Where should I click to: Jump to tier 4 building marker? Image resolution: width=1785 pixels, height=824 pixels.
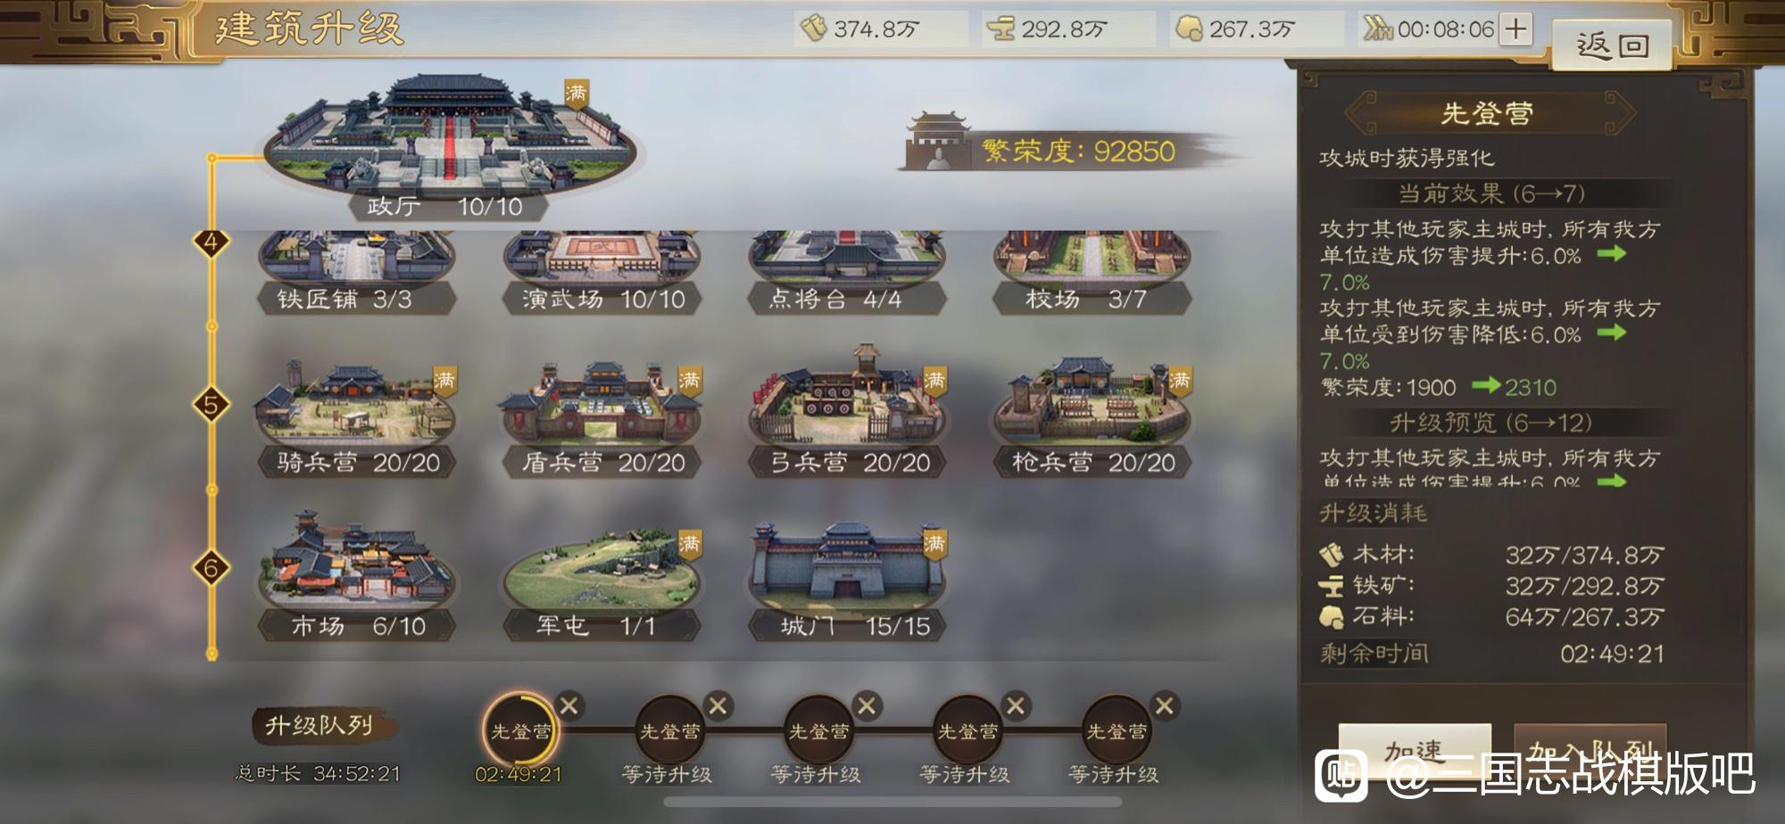point(212,242)
